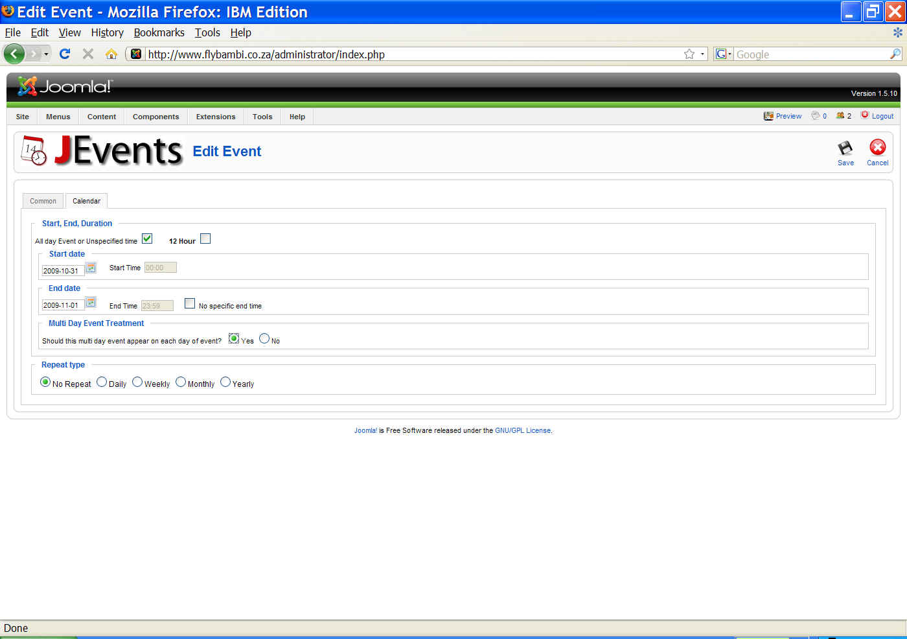The height and width of the screenshot is (639, 907).
Task: Open the Components dropdown menu
Action: tap(155, 117)
